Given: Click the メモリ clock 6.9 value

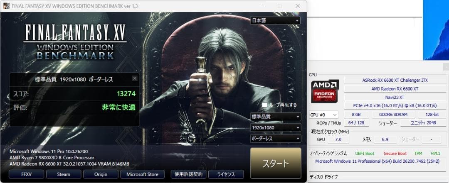Looking at the screenshot, I should (x=385, y=139).
